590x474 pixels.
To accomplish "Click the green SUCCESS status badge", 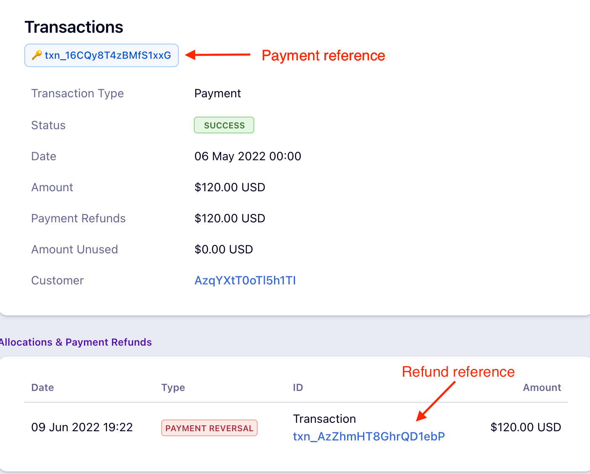I will (224, 125).
